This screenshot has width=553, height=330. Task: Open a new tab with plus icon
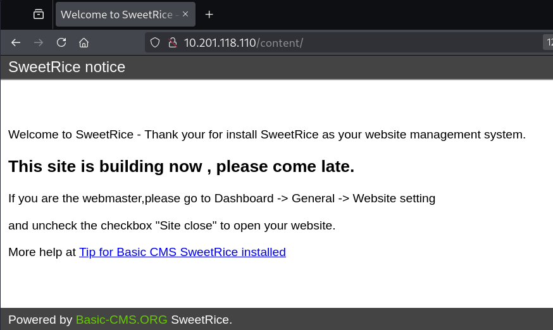pyautogui.click(x=209, y=15)
